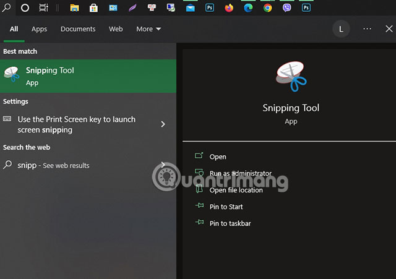The height and width of the screenshot is (279, 396).
Task: Click the Cortana circle icon
Action: tap(25, 8)
